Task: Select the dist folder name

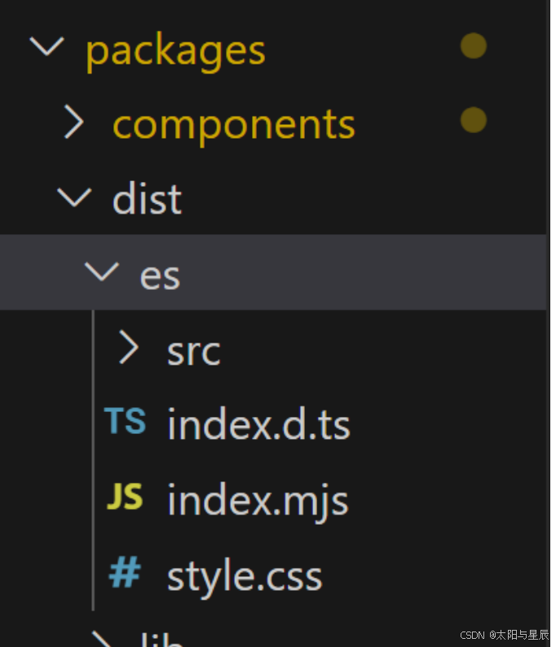Action: pyautogui.click(x=147, y=199)
